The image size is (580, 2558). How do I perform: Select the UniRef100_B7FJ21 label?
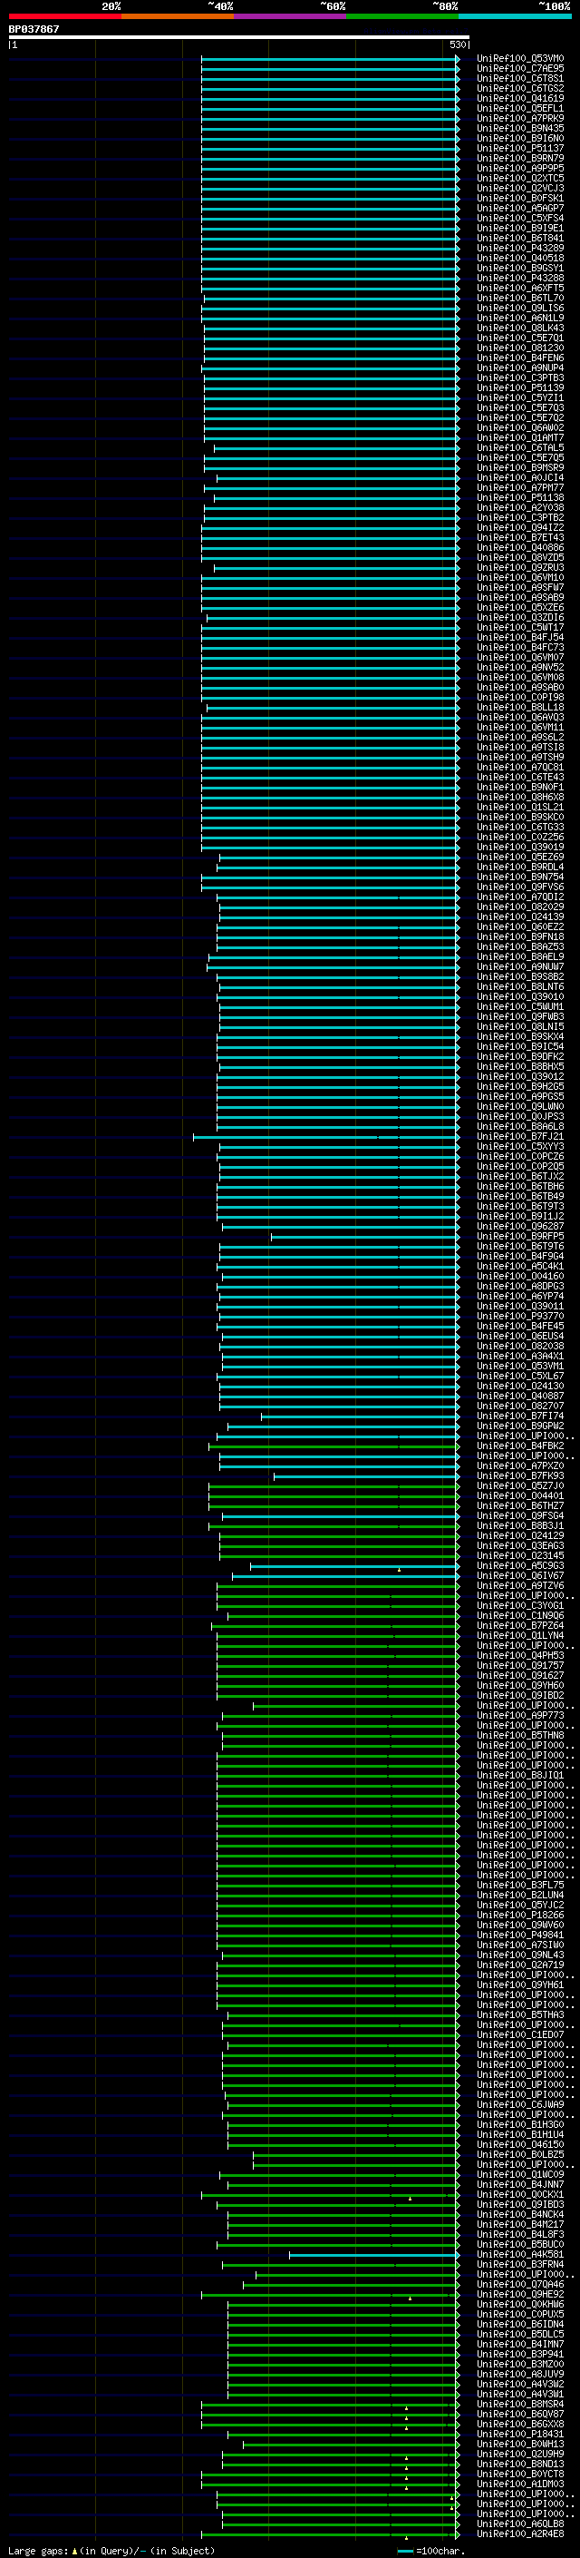[x=519, y=1136]
